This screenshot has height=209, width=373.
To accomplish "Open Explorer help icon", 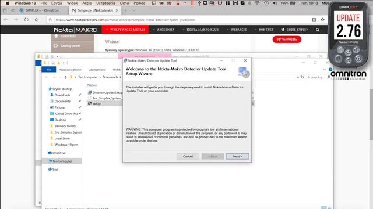I will click(x=330, y=70).
